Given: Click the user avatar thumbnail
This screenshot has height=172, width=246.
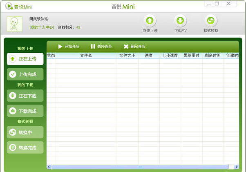Looking at the screenshot, I should point(14,24).
